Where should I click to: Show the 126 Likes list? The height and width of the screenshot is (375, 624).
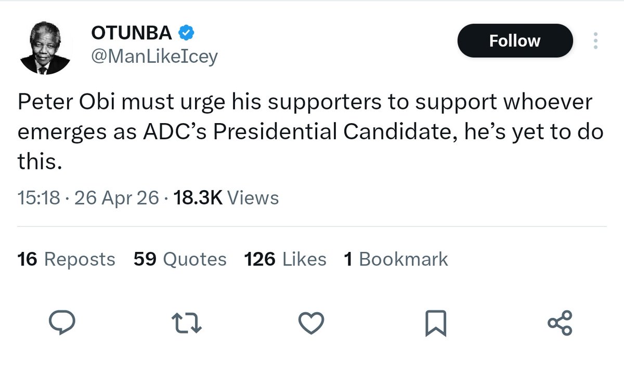[x=285, y=259]
